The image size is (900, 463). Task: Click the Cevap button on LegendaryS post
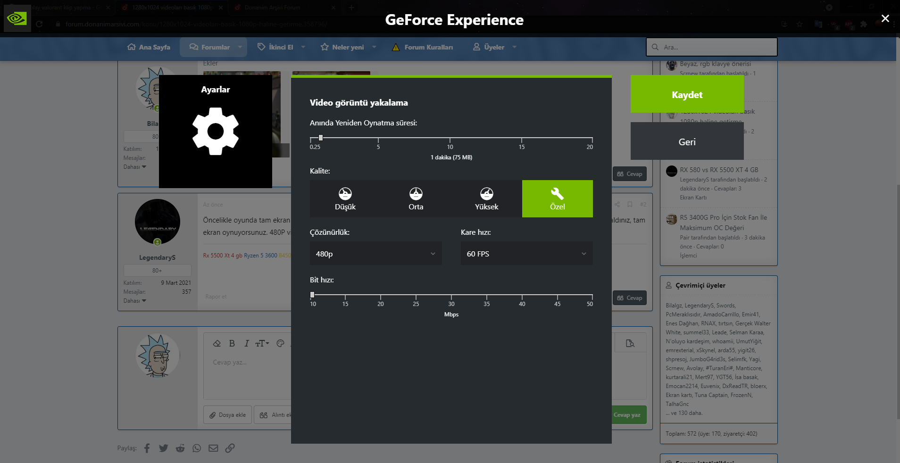pyautogui.click(x=630, y=298)
